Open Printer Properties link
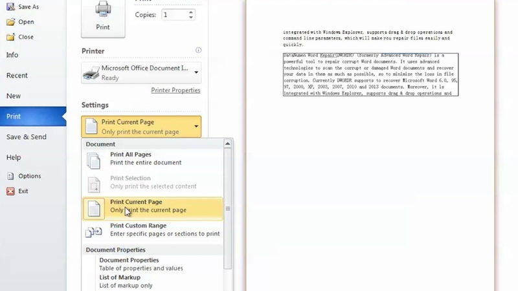 click(x=175, y=90)
